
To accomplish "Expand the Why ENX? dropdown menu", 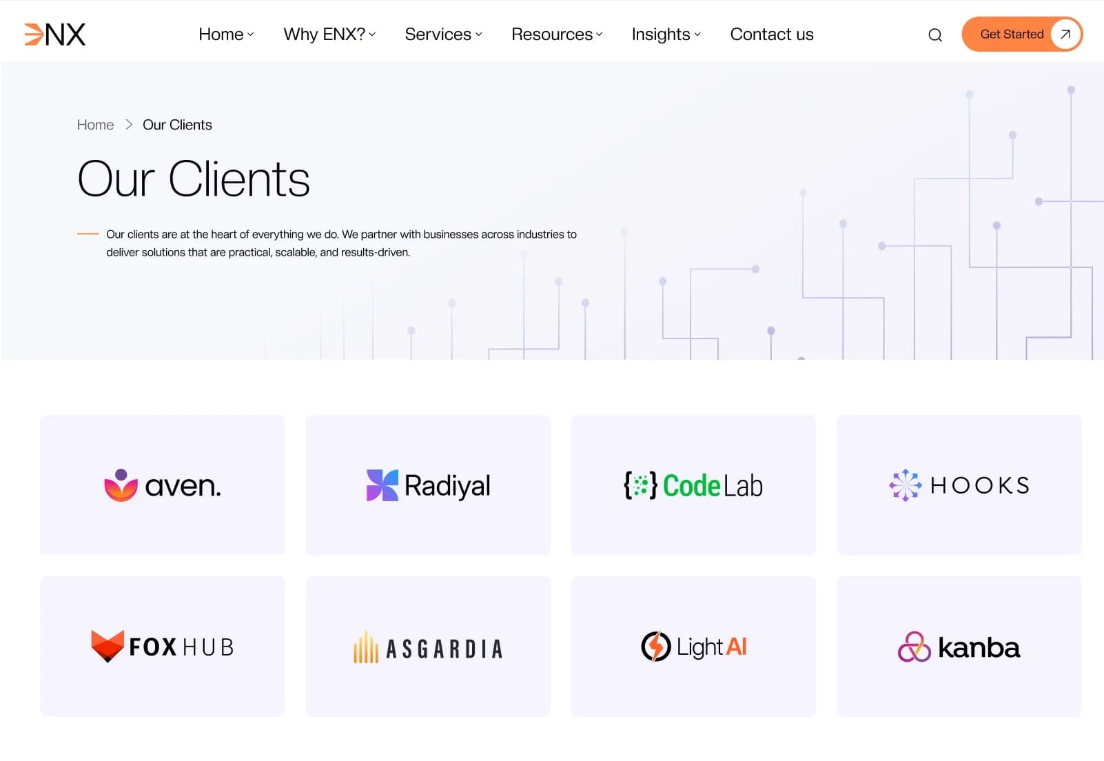I will (329, 34).
